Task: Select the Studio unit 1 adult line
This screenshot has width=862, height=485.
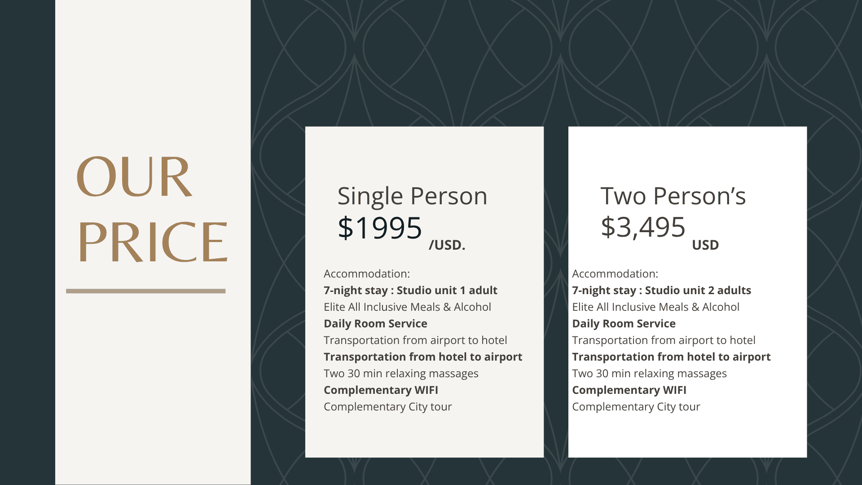Action: coord(410,291)
